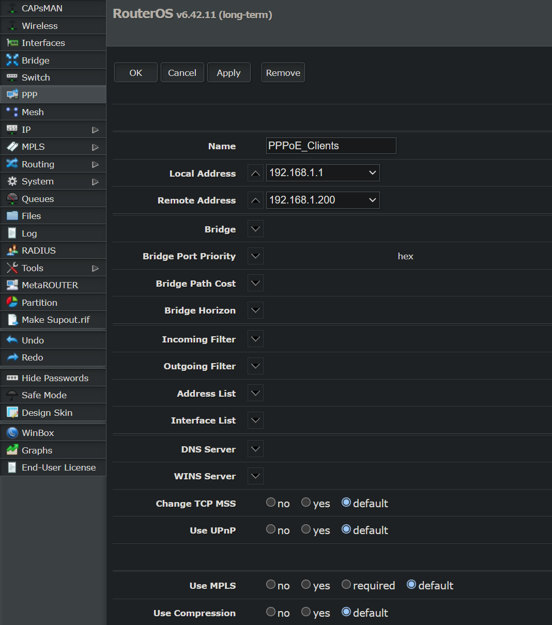
Task: Click the Hide Passwords icon
Action: 12,378
